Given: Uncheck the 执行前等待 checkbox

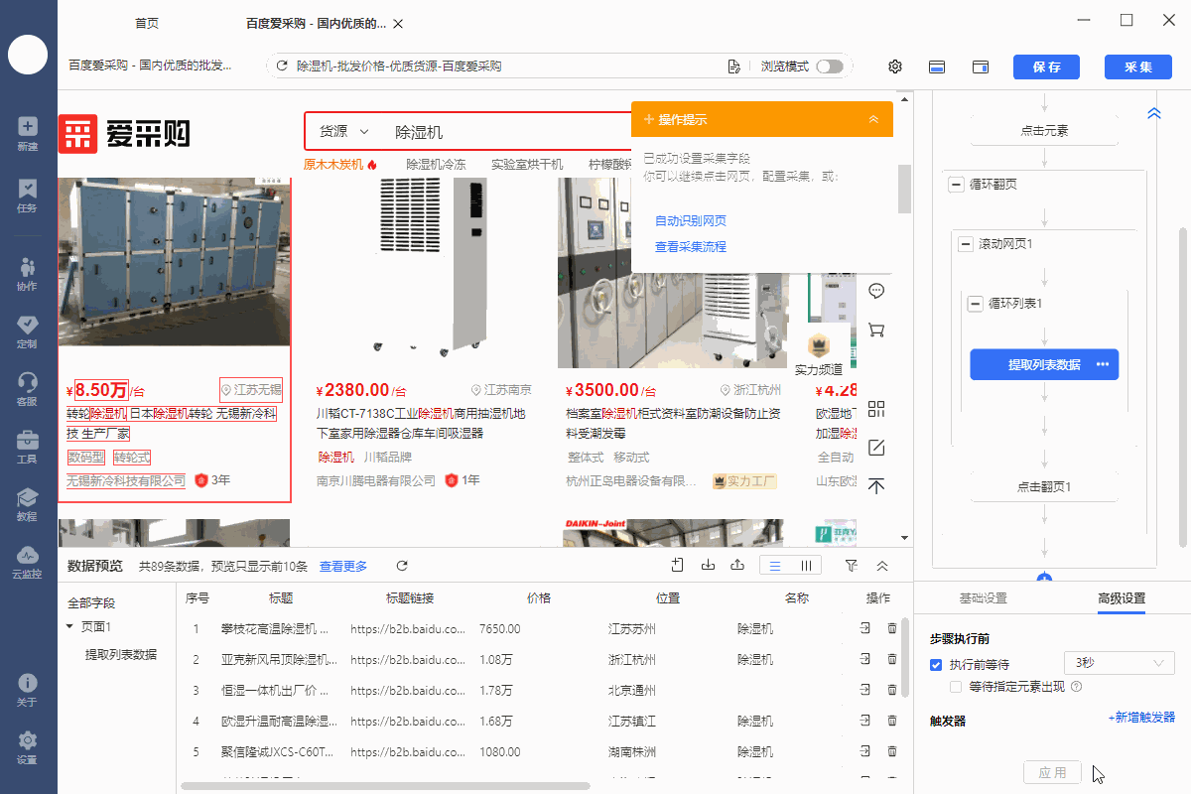Looking at the screenshot, I should pyautogui.click(x=936, y=664).
